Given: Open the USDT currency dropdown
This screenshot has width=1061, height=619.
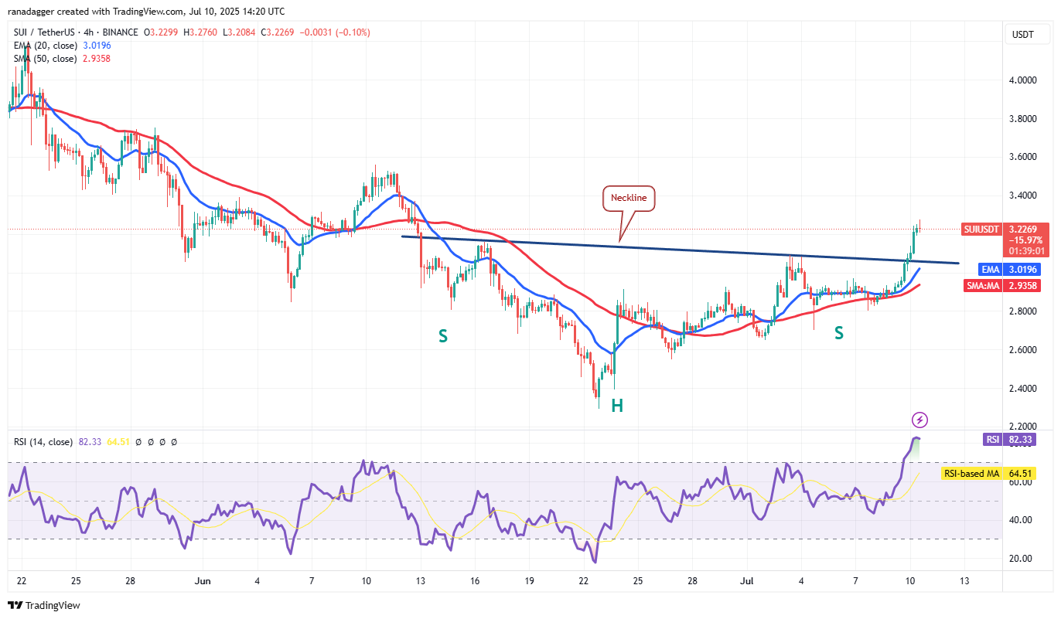Looking at the screenshot, I should coord(1025,35).
